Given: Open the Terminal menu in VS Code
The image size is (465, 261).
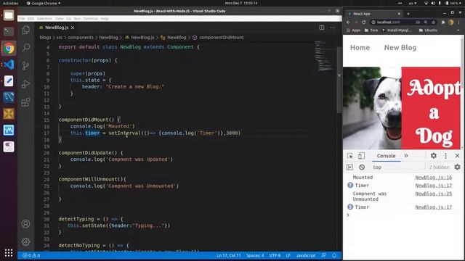Looking at the screenshot, I should (x=90, y=18).
